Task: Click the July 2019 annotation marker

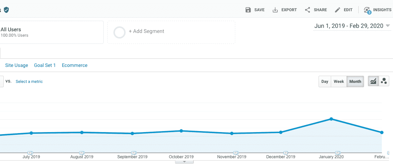Action: click(30, 153)
